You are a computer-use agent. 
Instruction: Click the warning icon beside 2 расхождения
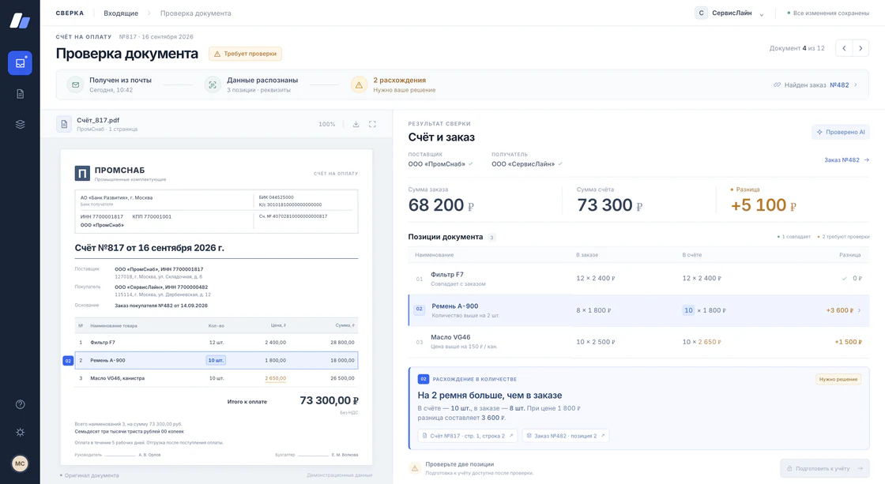(x=359, y=84)
